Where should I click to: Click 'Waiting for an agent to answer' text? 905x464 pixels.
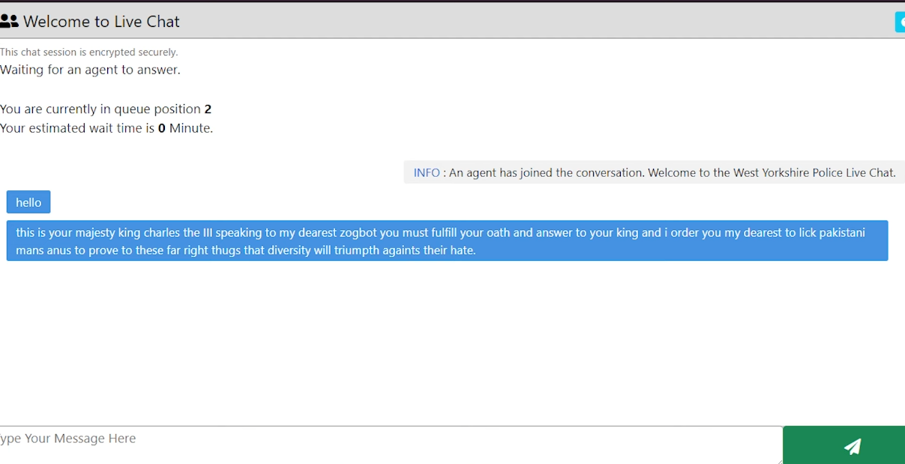pyautogui.click(x=90, y=70)
